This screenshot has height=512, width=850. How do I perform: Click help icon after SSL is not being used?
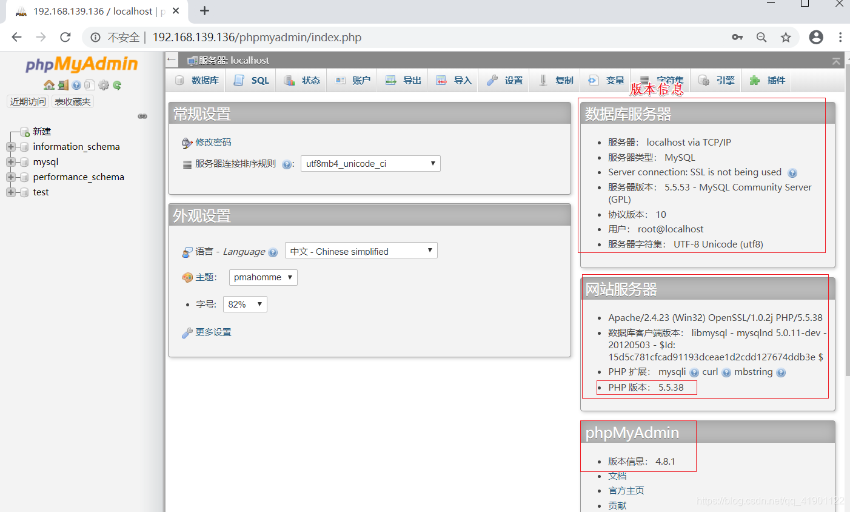[x=792, y=173]
